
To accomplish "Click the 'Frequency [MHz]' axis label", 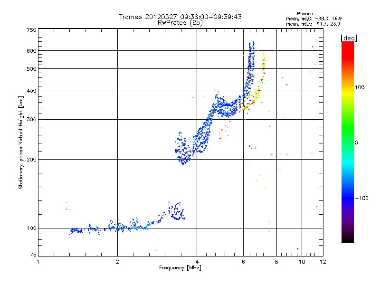I will click(x=180, y=268).
